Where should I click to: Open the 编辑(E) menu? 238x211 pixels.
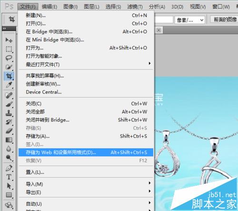point(50,7)
